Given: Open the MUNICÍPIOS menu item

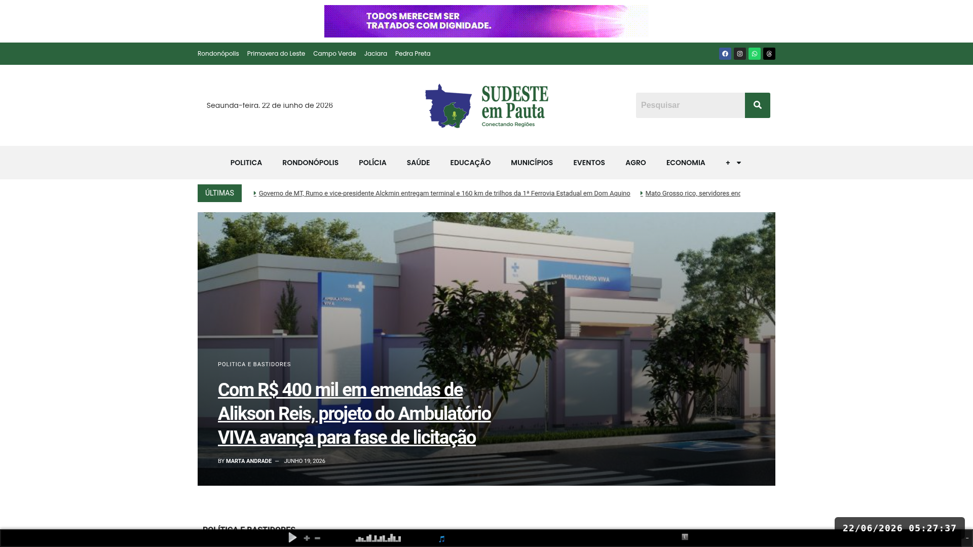Looking at the screenshot, I should pyautogui.click(x=532, y=163).
